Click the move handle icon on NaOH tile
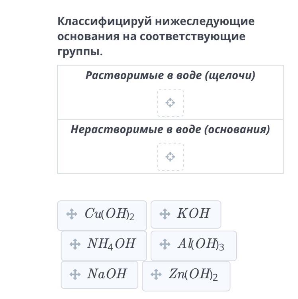The height and width of the screenshot is (299, 298). 75,274
